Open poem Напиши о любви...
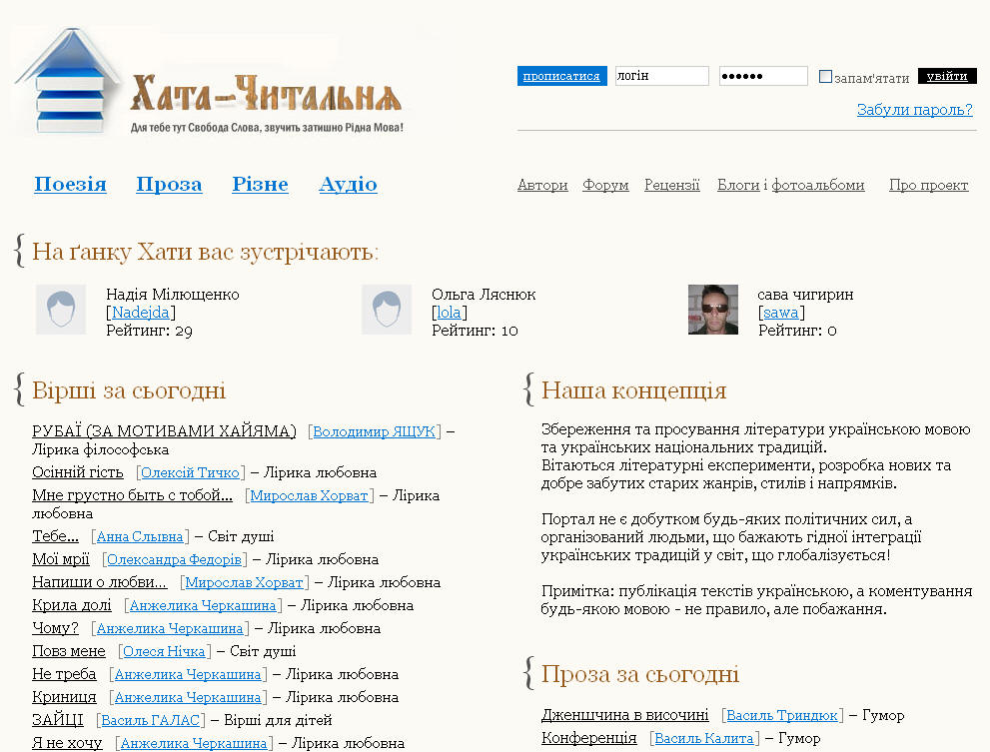The width and height of the screenshot is (990, 752). coord(100,582)
